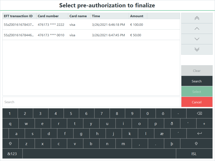
Task: Jump to the bottom with the double down arrow
Action: click(x=197, y=49)
